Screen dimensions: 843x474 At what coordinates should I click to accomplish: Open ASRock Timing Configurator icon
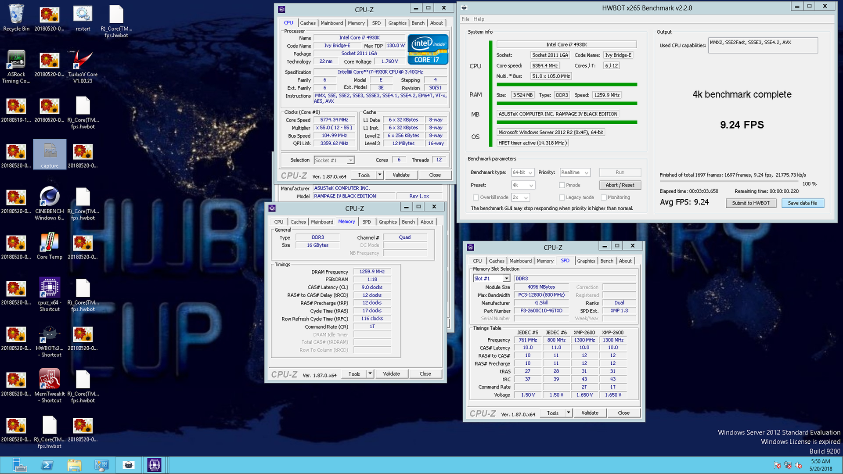16,67
